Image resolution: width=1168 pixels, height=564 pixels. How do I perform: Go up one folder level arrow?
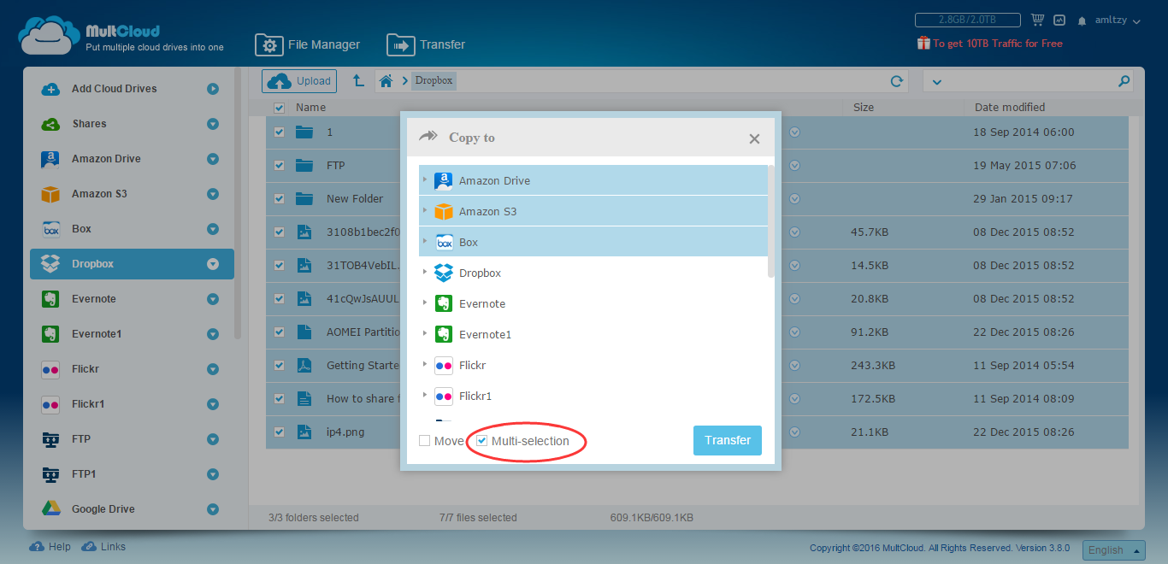358,81
